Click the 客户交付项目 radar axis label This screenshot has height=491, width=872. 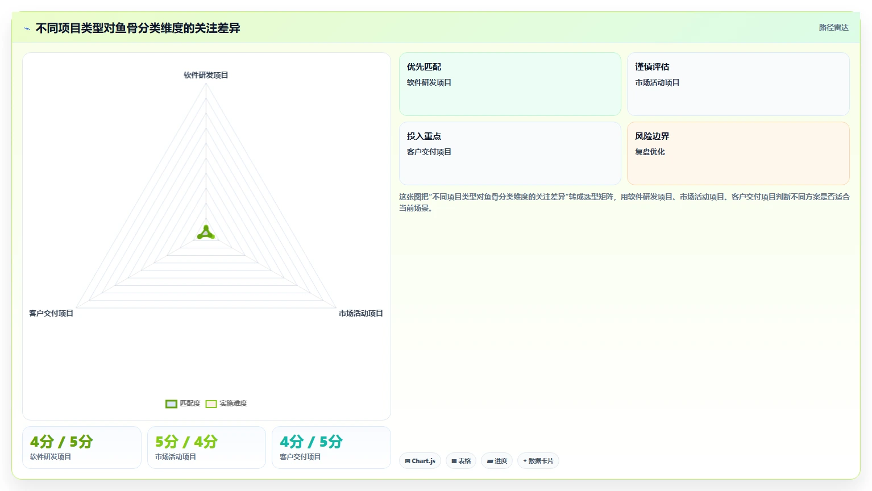[51, 313]
